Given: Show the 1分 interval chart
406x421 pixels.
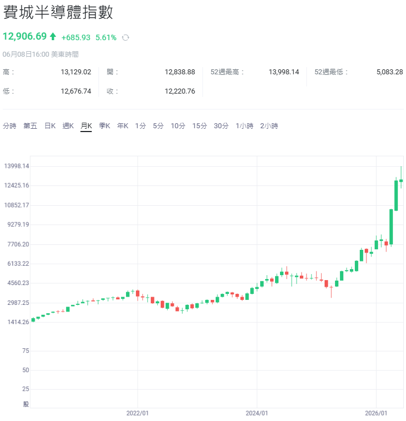Looking at the screenshot, I should [140, 125].
